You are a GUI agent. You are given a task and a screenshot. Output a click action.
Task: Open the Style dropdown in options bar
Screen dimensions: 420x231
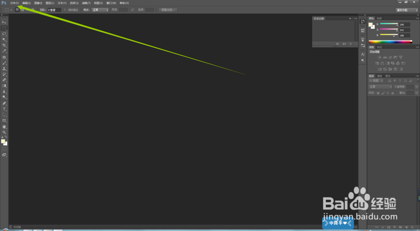point(100,10)
